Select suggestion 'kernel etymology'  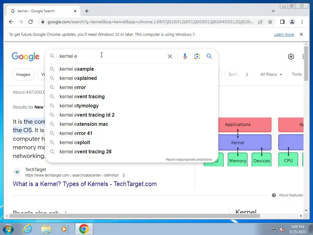click(131, 106)
